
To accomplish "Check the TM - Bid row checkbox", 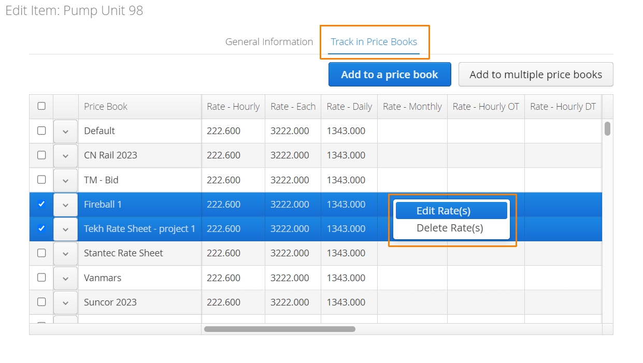I will click(x=41, y=180).
